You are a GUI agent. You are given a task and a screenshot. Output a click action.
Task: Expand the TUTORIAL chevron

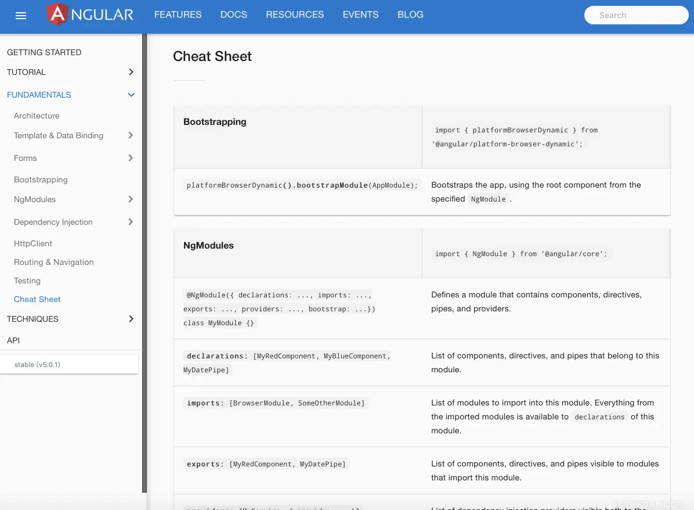[x=131, y=72]
